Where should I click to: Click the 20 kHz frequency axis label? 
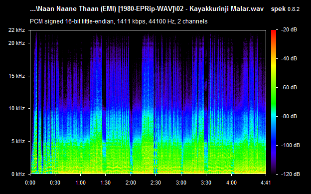16,43
